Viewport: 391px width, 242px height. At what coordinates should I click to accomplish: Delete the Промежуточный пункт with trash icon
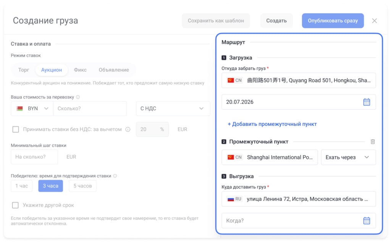[x=373, y=142]
